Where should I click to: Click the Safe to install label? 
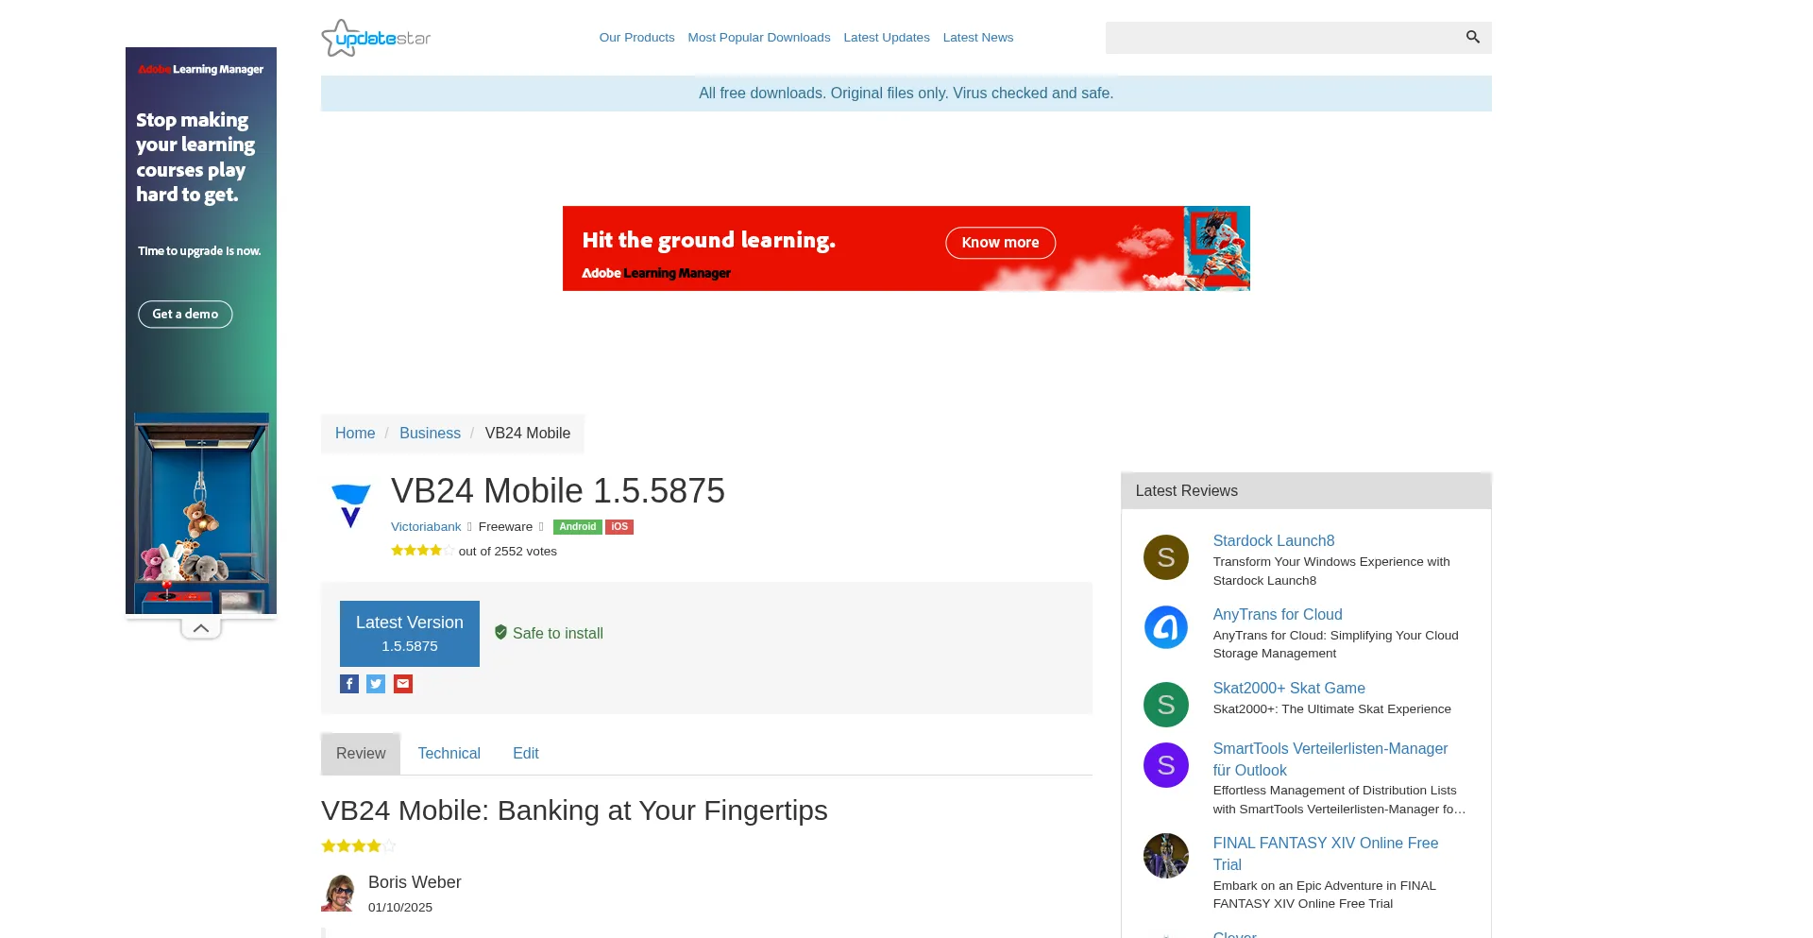point(558,634)
